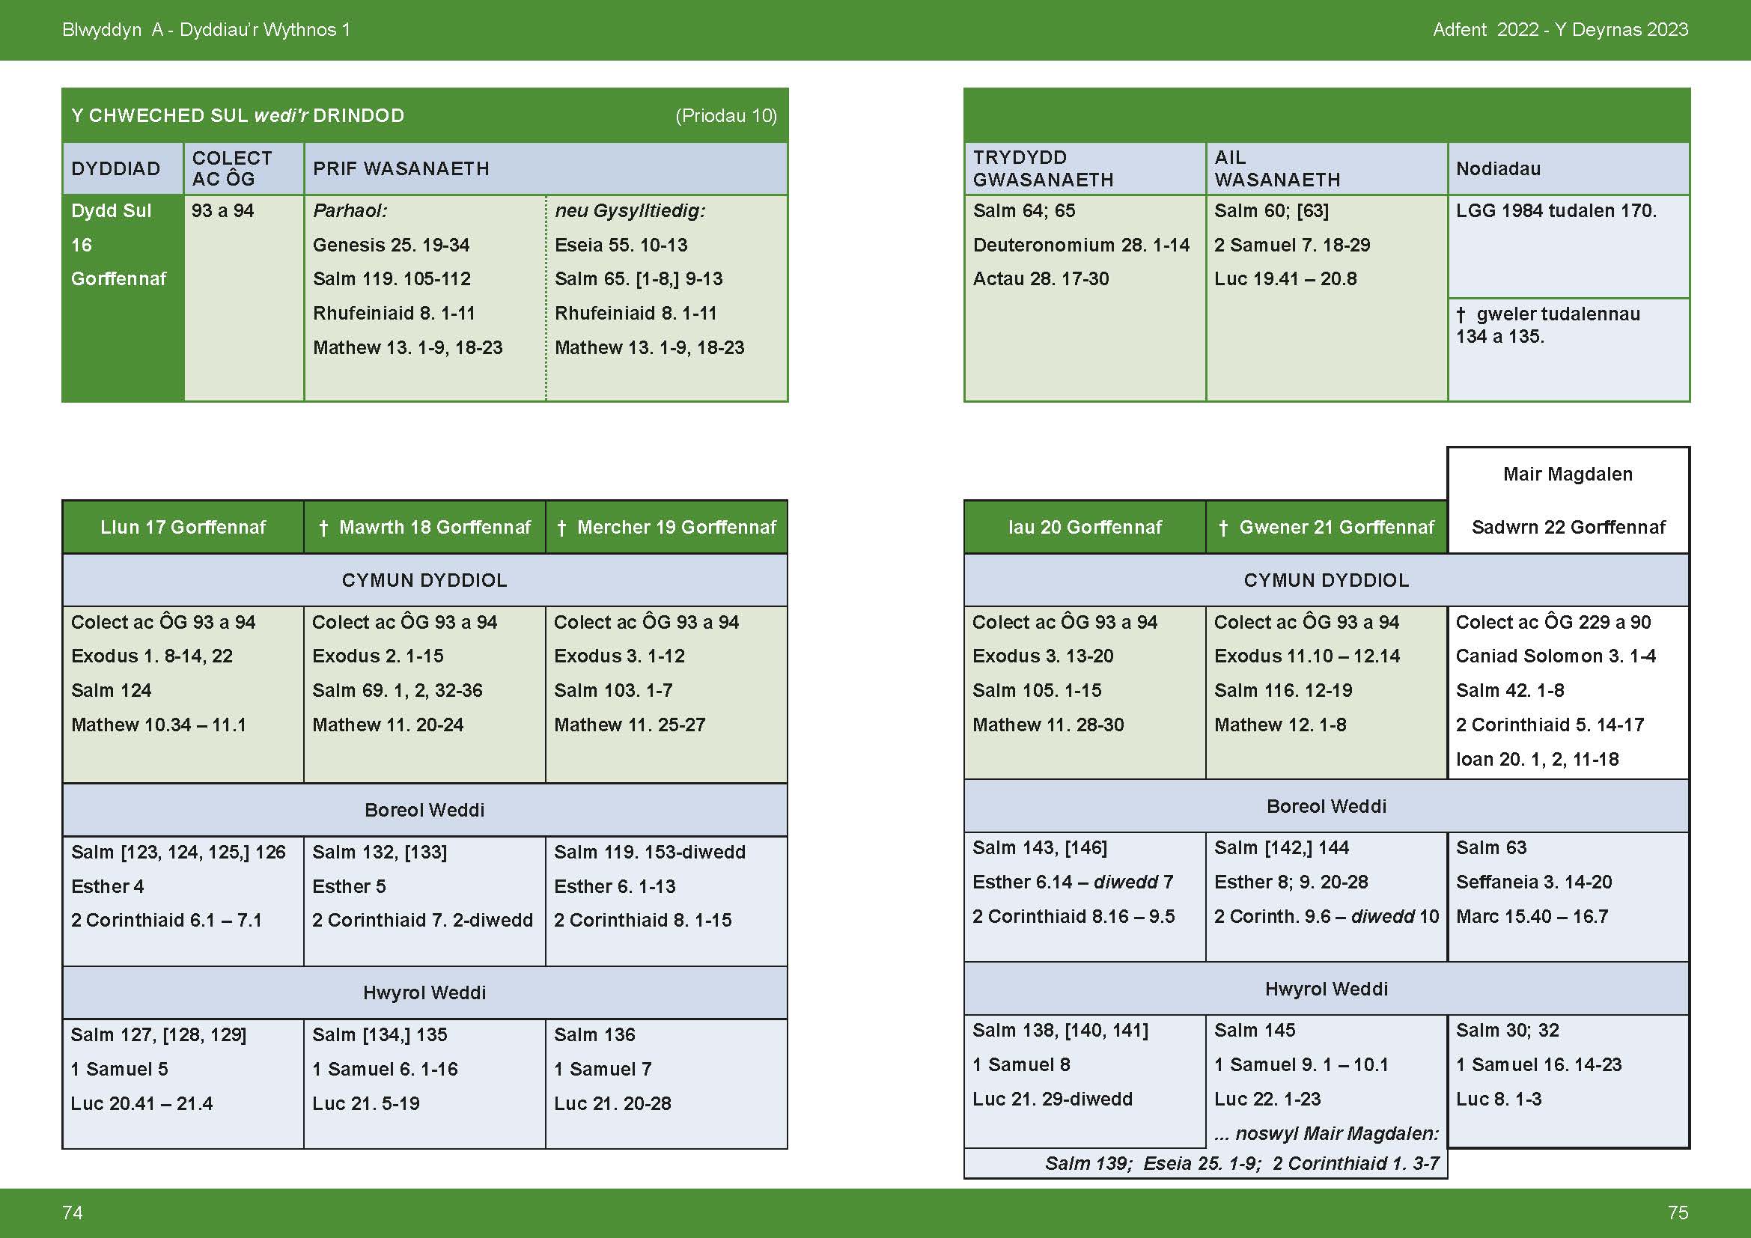This screenshot has height=1238, width=1751.
Task: Click the TRYDYDD GWASANAETH column header
Action: pos(1044,168)
